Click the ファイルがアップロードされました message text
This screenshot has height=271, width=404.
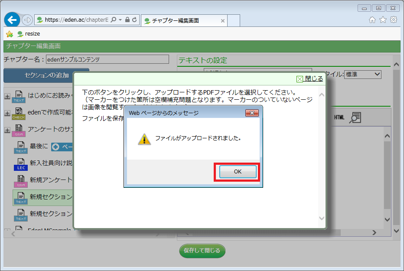[x=198, y=138]
